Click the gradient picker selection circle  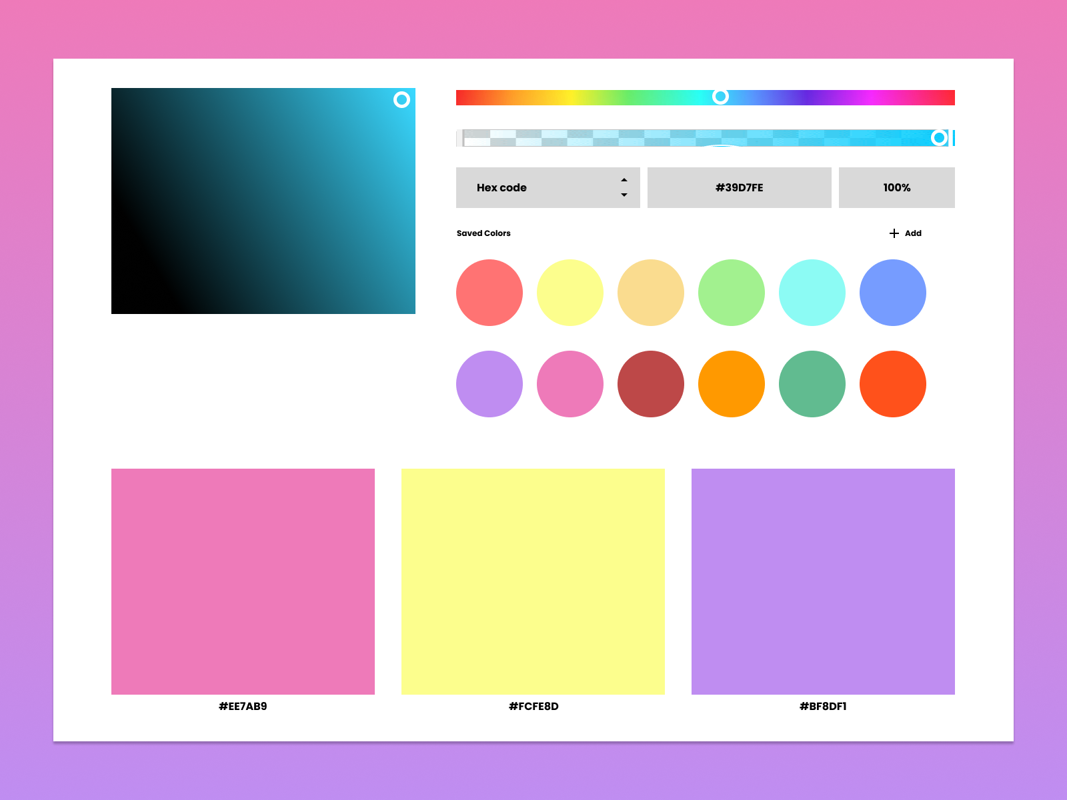[x=403, y=99]
